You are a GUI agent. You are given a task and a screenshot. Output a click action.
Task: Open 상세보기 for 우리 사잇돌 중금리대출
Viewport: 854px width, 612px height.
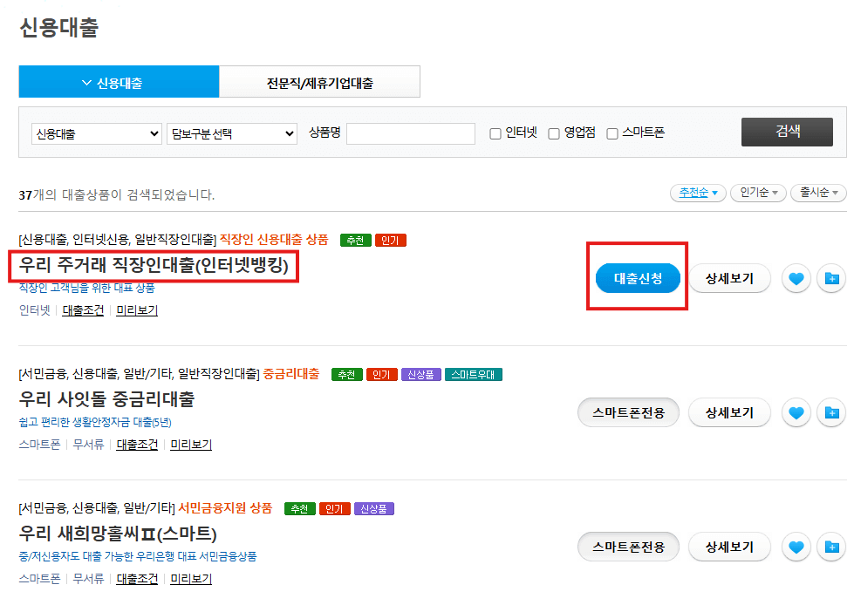coord(730,412)
